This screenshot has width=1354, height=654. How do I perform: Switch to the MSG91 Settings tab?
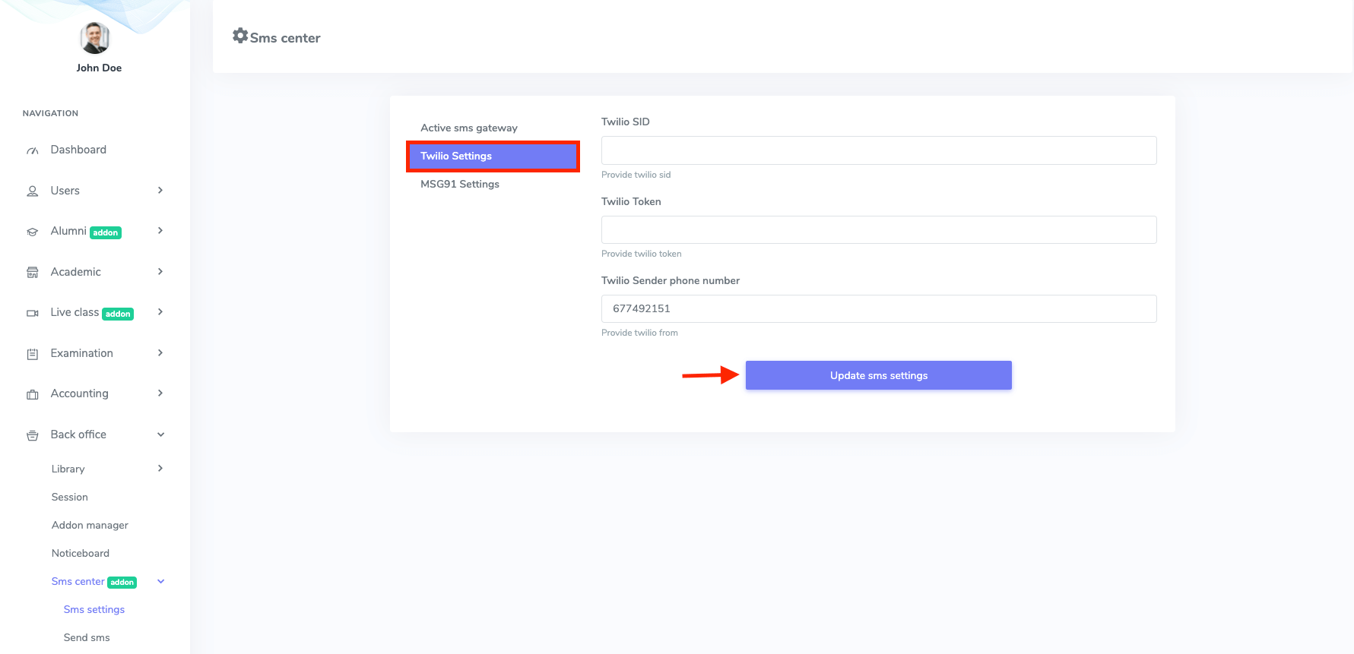point(459,184)
